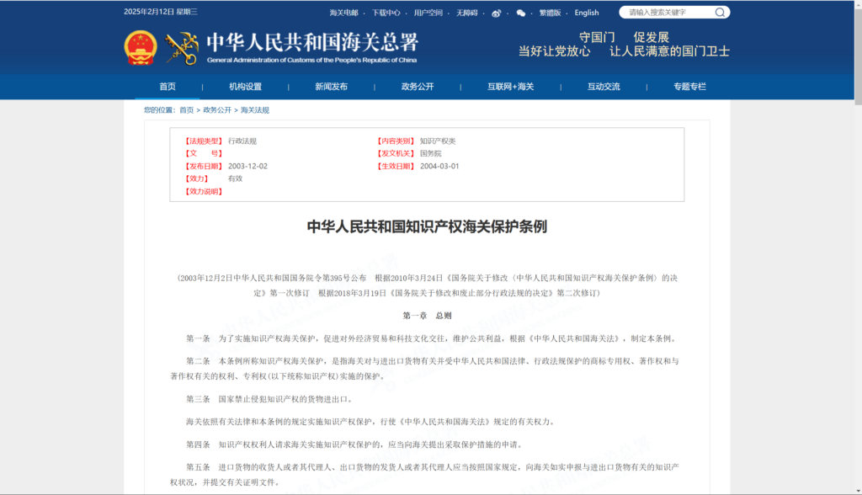Click the 【内容类别】 label
The height and width of the screenshot is (495, 862).
click(x=396, y=141)
